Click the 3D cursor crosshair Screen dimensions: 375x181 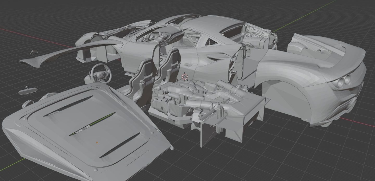pos(185,77)
